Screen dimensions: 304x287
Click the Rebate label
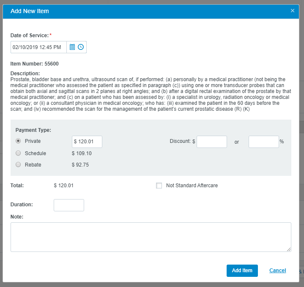tap(33, 165)
